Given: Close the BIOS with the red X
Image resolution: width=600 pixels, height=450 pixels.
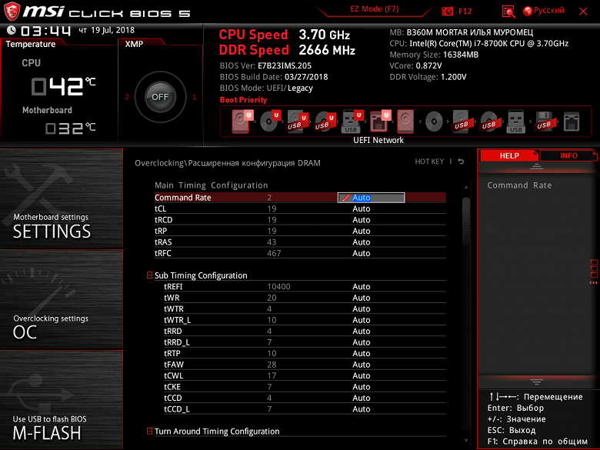Looking at the screenshot, I should point(583,12).
